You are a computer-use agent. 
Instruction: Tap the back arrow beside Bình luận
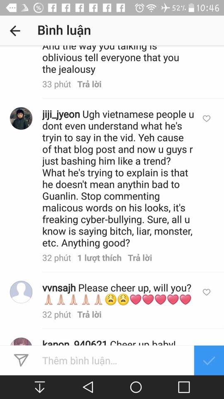(x=15, y=31)
